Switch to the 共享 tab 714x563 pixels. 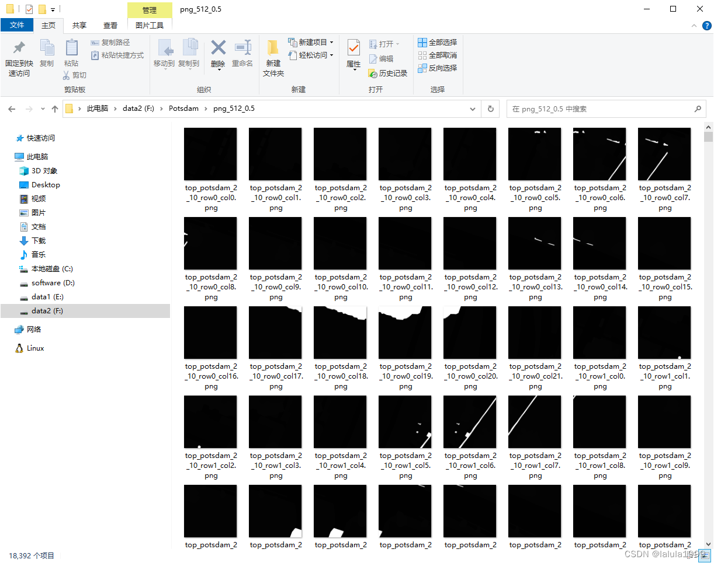[79, 26]
